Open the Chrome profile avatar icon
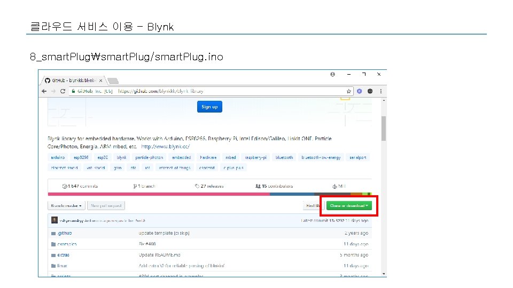The width and height of the screenshot is (513, 288). pyautogui.click(x=332, y=75)
